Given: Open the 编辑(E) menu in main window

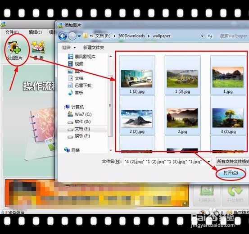Looking at the screenshot, I should [35, 32].
